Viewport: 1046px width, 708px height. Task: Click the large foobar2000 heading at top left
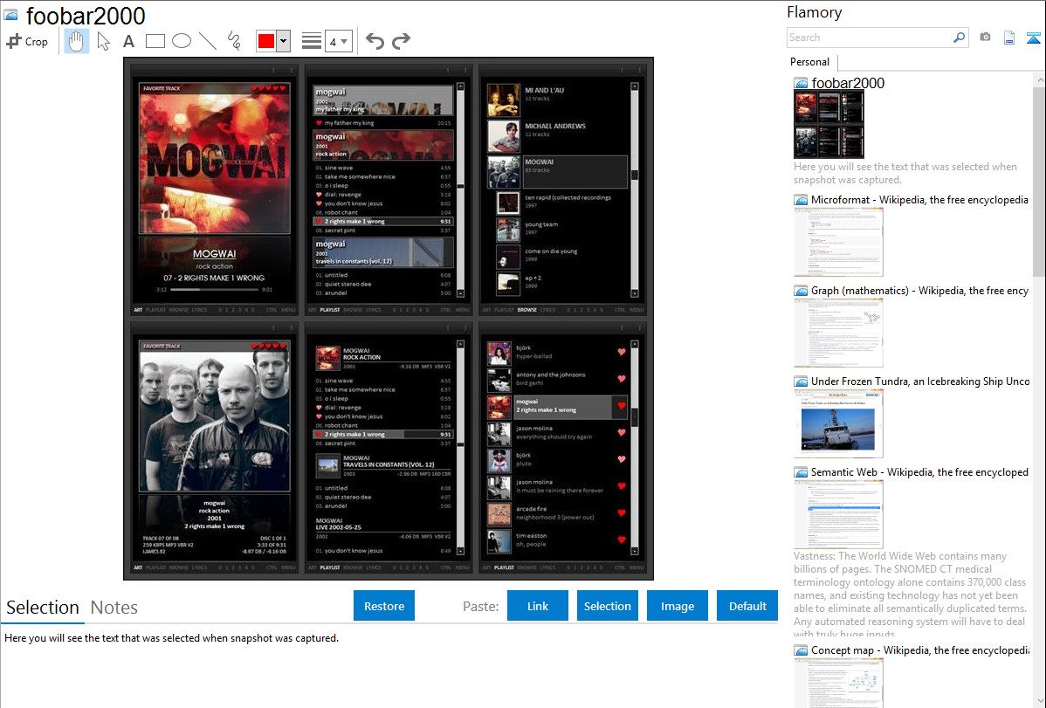pos(86,16)
